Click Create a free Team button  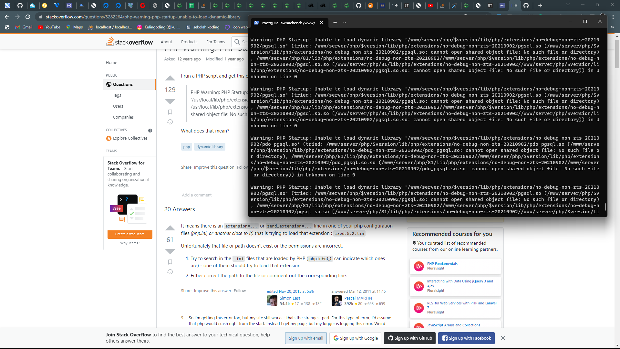coord(130,234)
